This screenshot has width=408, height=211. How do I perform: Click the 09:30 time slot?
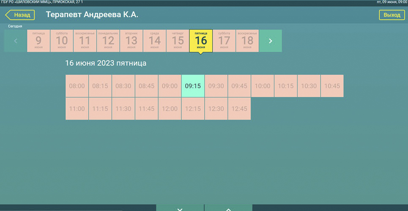point(216,86)
